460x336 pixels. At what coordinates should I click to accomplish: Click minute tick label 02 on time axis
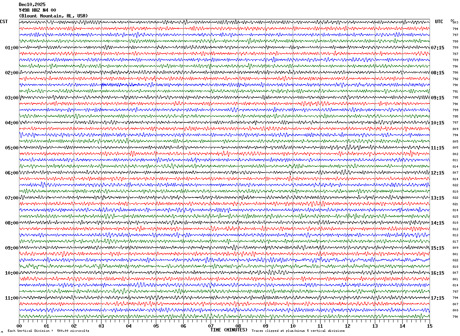click(74, 326)
